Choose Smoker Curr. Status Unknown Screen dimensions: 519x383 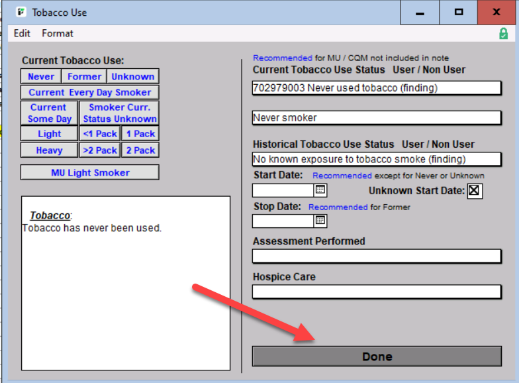pyautogui.click(x=120, y=113)
